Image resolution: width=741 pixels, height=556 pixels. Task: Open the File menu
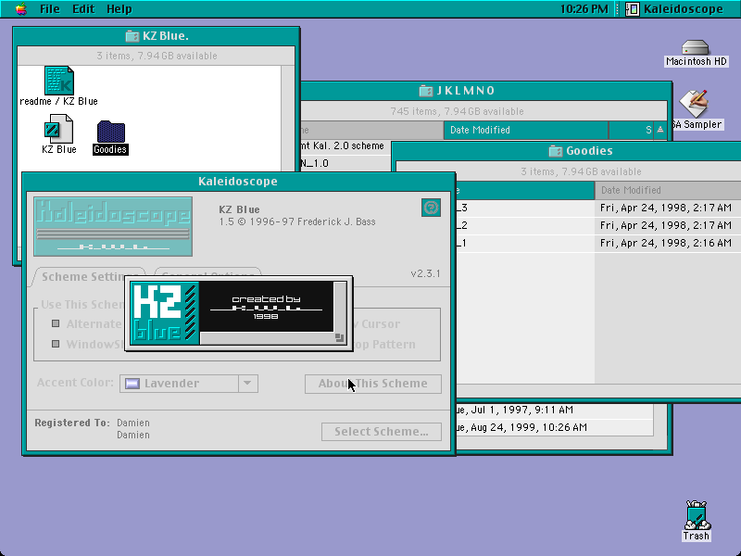pos(50,9)
